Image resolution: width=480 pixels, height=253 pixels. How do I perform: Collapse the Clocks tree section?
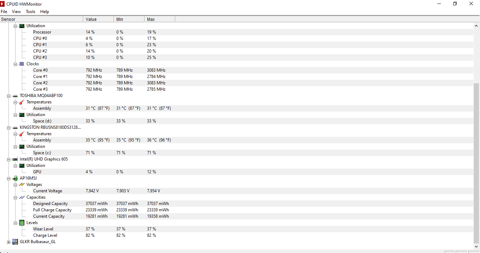point(16,64)
